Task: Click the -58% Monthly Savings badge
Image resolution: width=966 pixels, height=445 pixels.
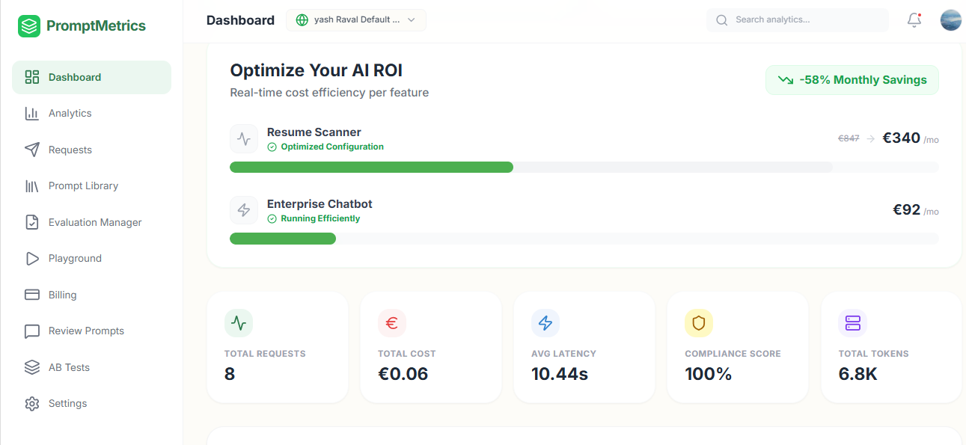Action: pos(852,79)
